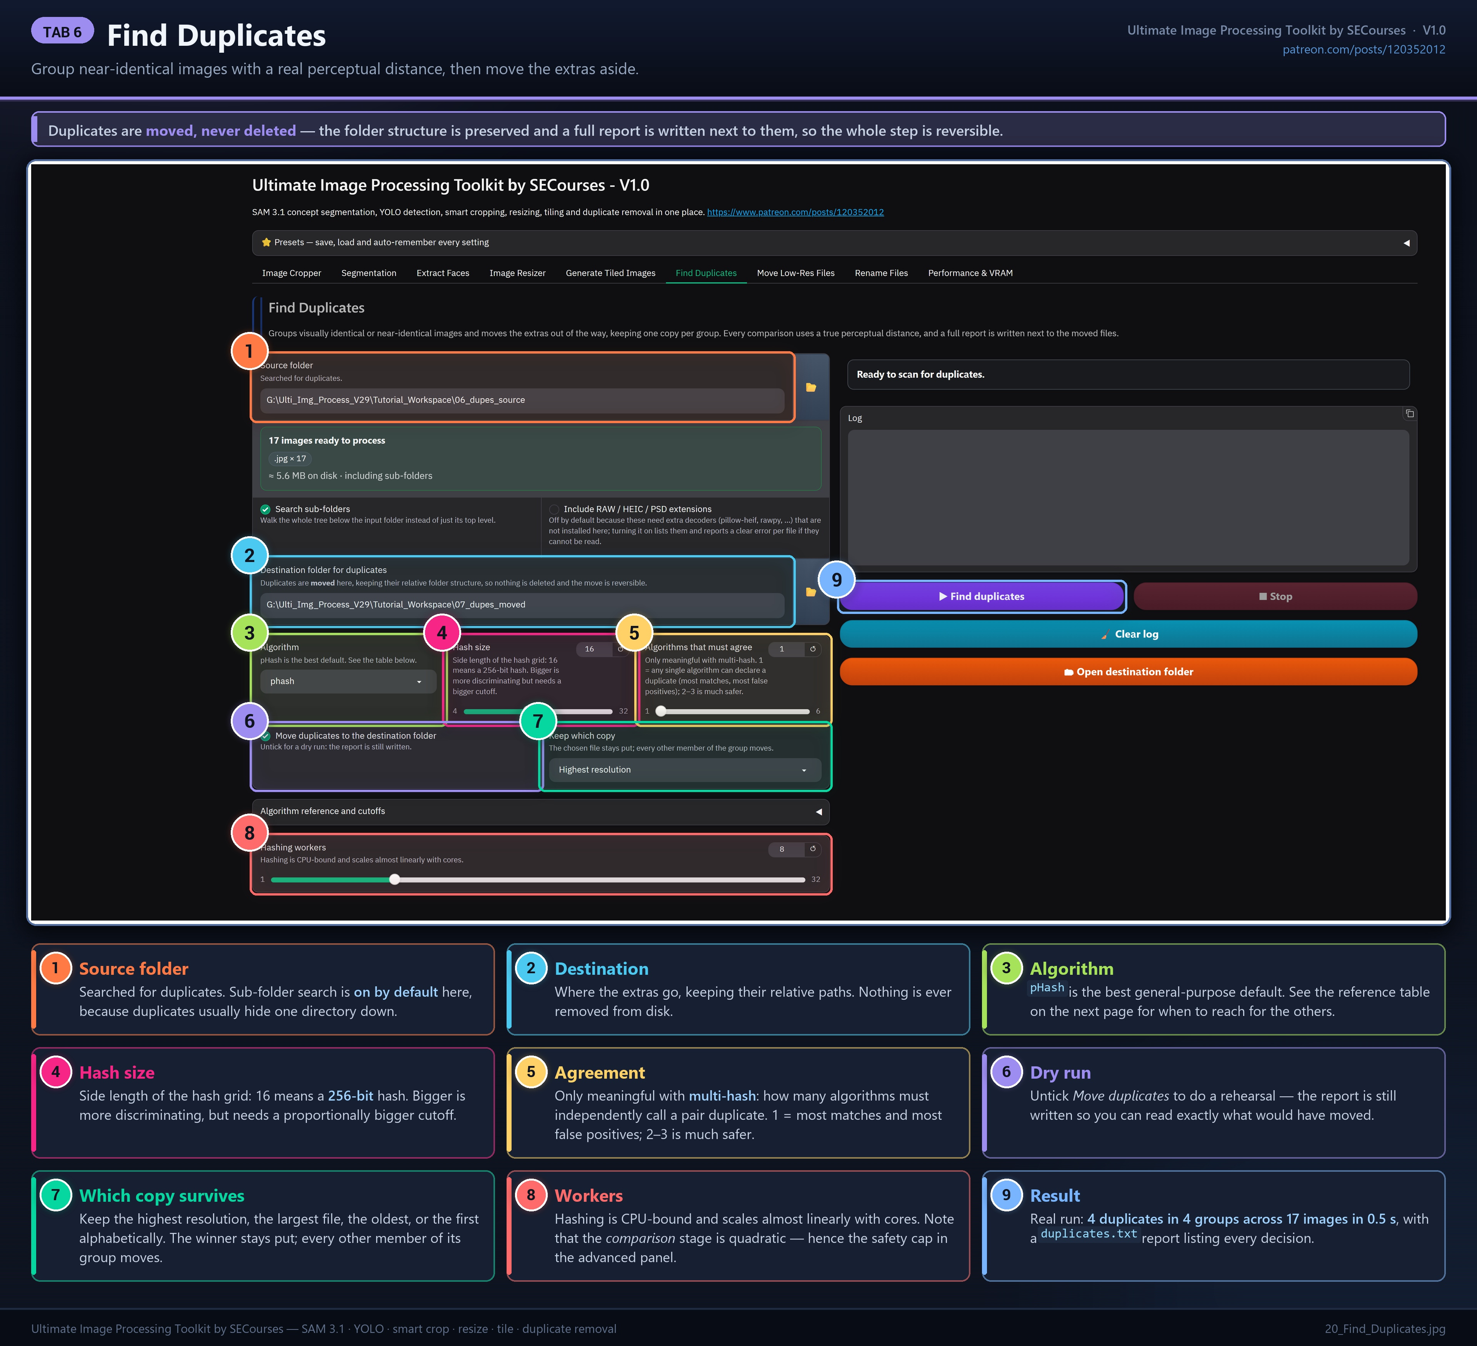Click the 'pHash' code text in Algorithm card
Image resolution: width=1477 pixels, height=1346 pixels.
[x=1047, y=988]
